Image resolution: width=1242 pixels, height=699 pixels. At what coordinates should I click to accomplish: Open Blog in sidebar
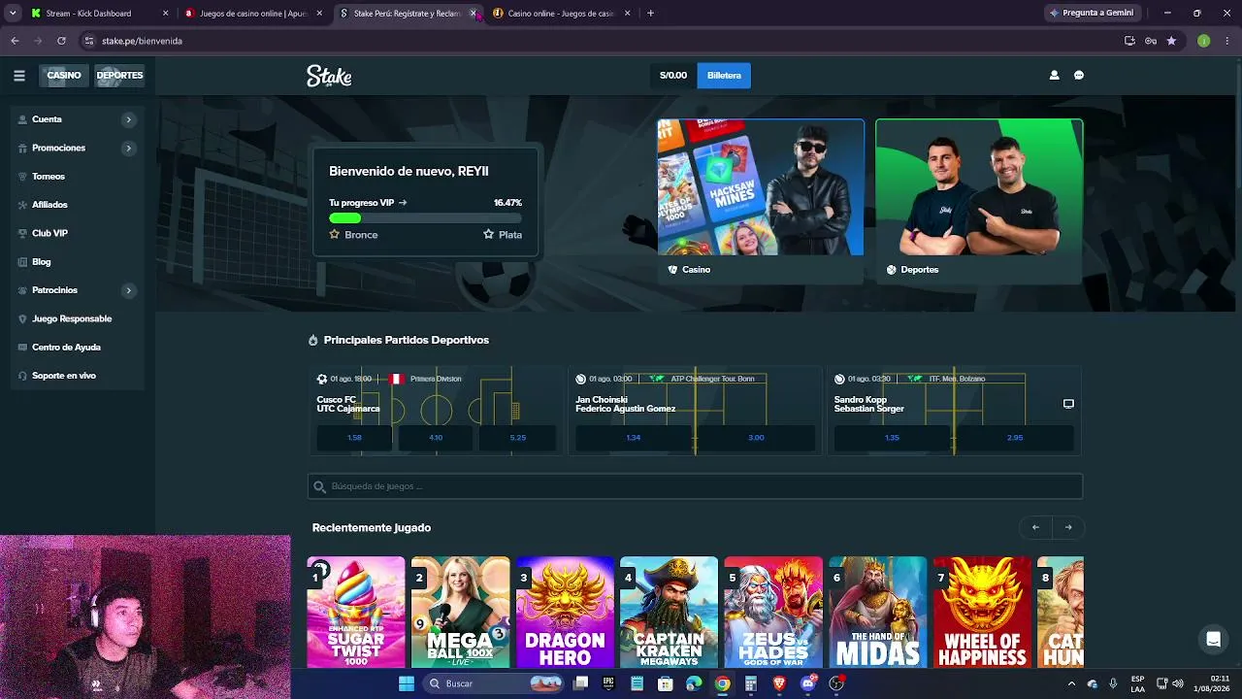tap(41, 262)
